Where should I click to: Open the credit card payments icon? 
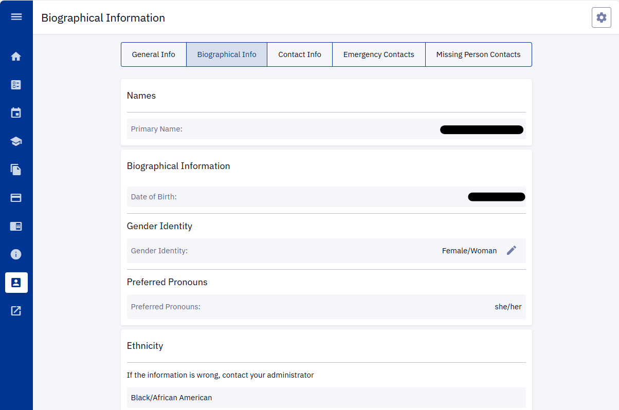pos(16,198)
